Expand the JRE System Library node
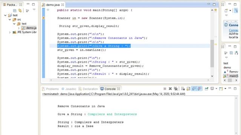The image size is (241, 135). pyautogui.click(x=10, y=32)
